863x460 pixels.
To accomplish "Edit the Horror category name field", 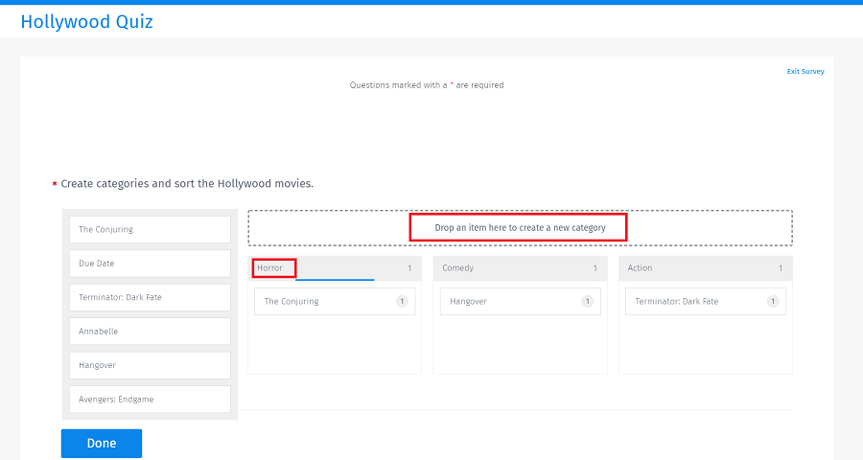I will tap(274, 268).
